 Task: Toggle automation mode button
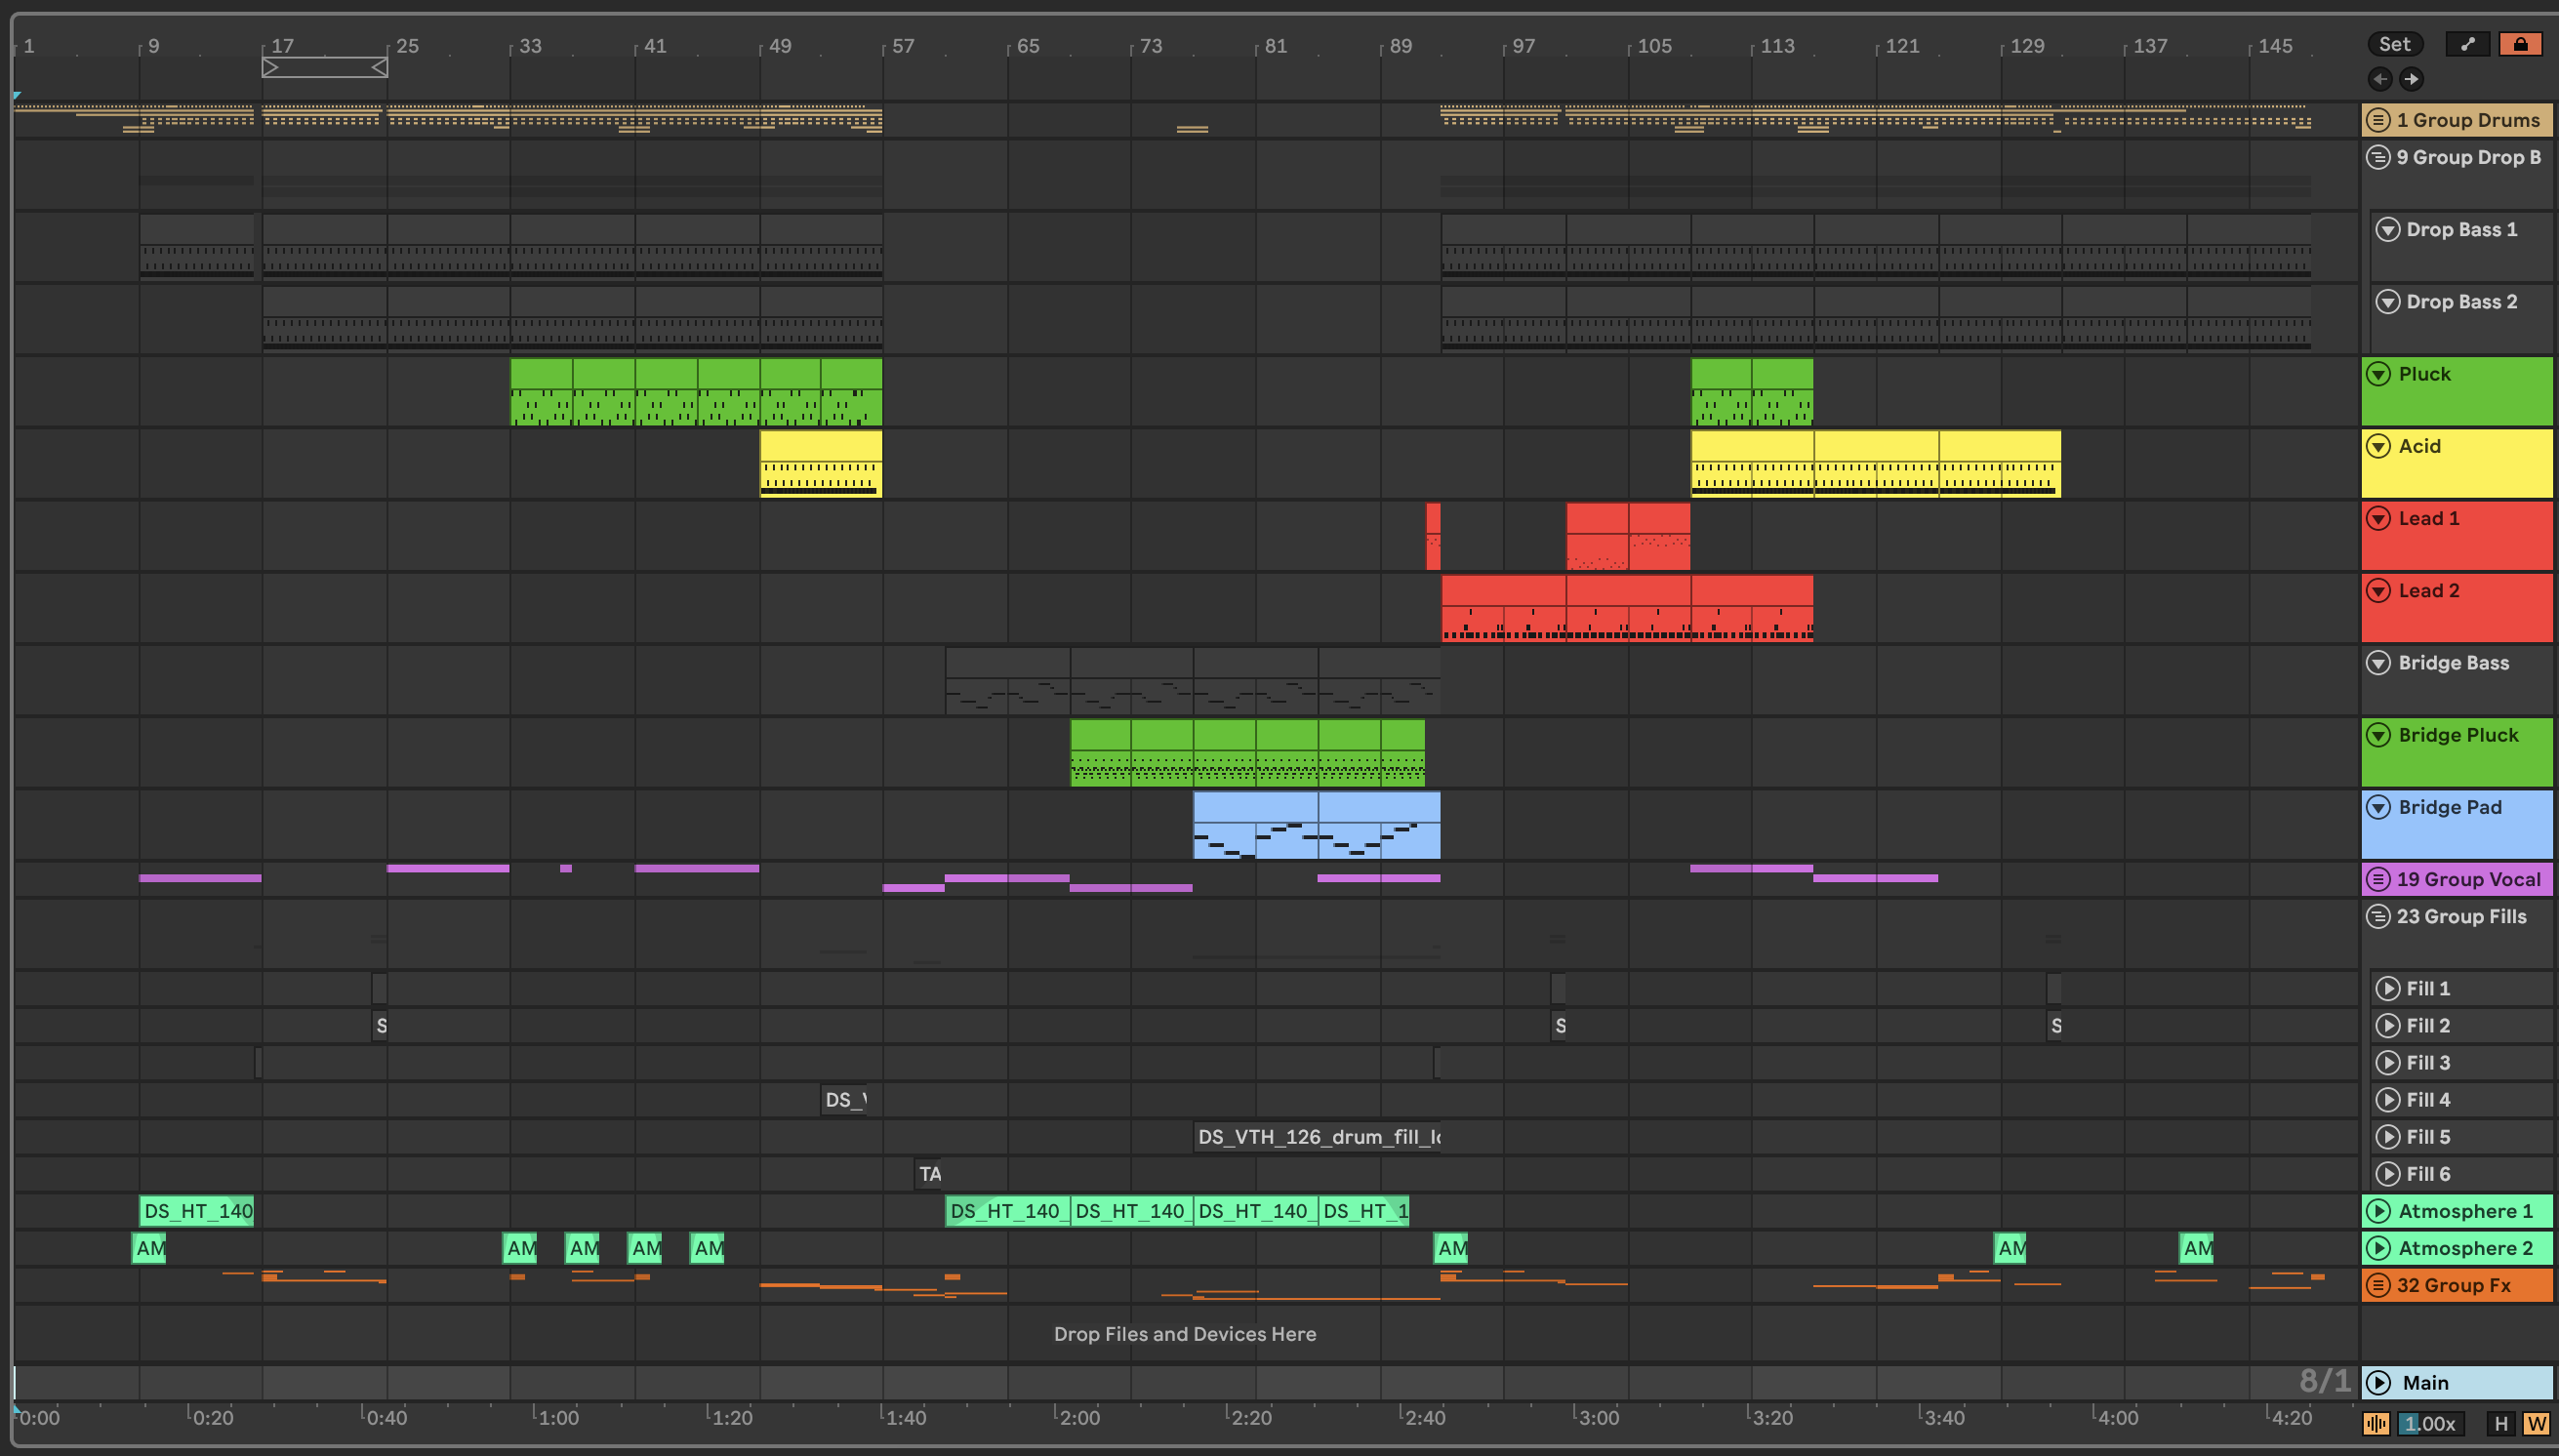click(x=2467, y=44)
